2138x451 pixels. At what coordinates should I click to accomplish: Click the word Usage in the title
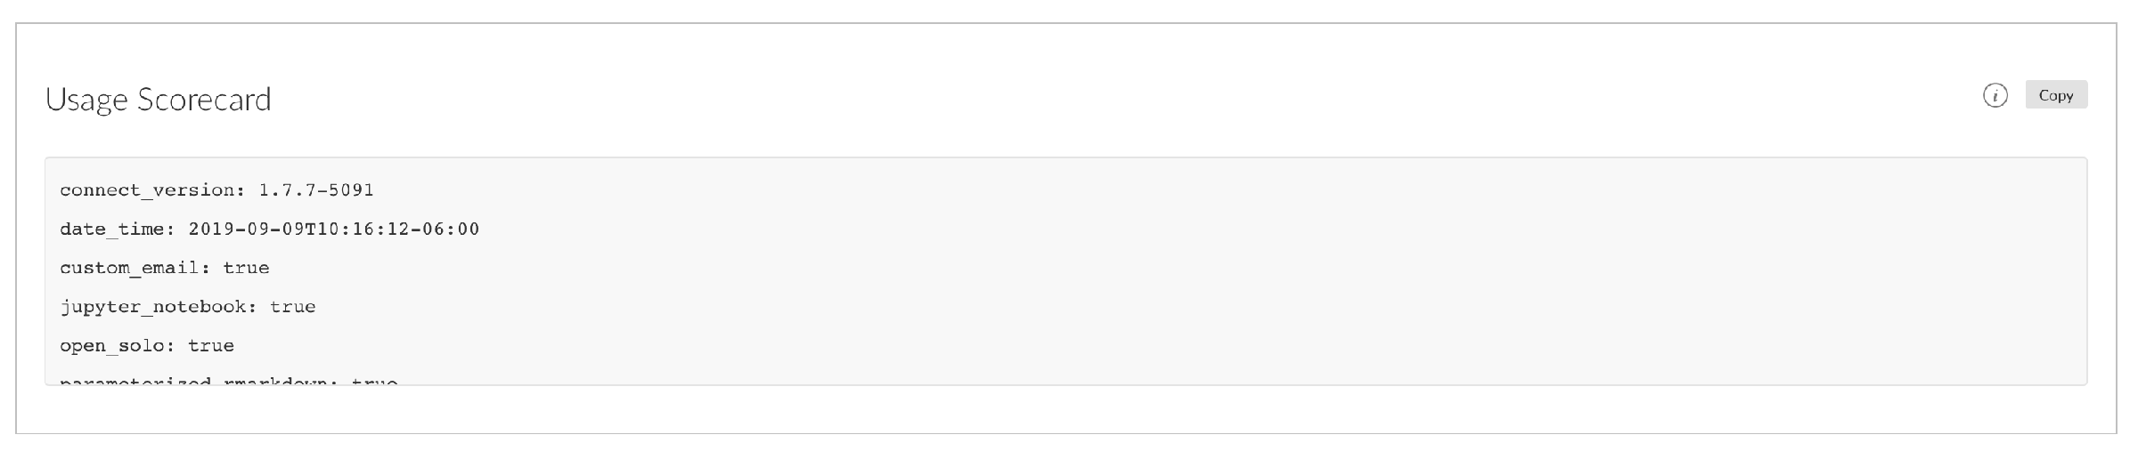[86, 99]
